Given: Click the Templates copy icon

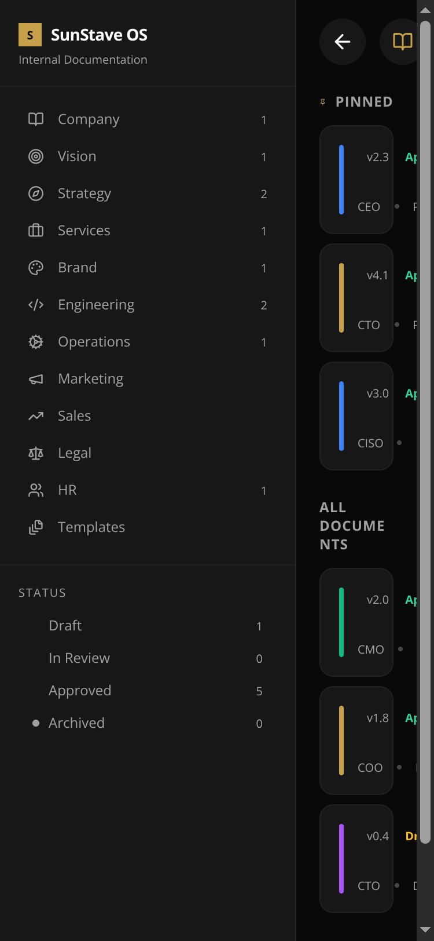Looking at the screenshot, I should 36,527.
